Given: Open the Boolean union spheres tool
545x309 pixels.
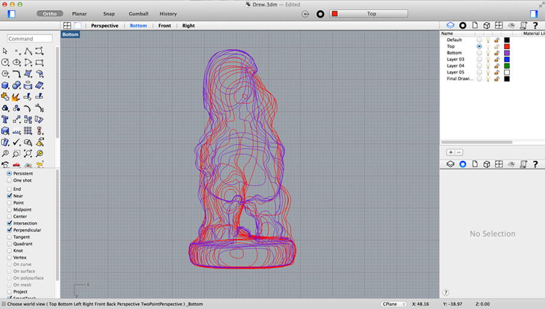Looking at the screenshot, I should tap(17, 85).
